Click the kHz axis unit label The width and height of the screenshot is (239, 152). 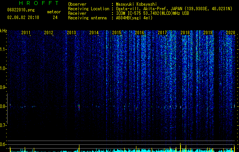tap(3, 31)
